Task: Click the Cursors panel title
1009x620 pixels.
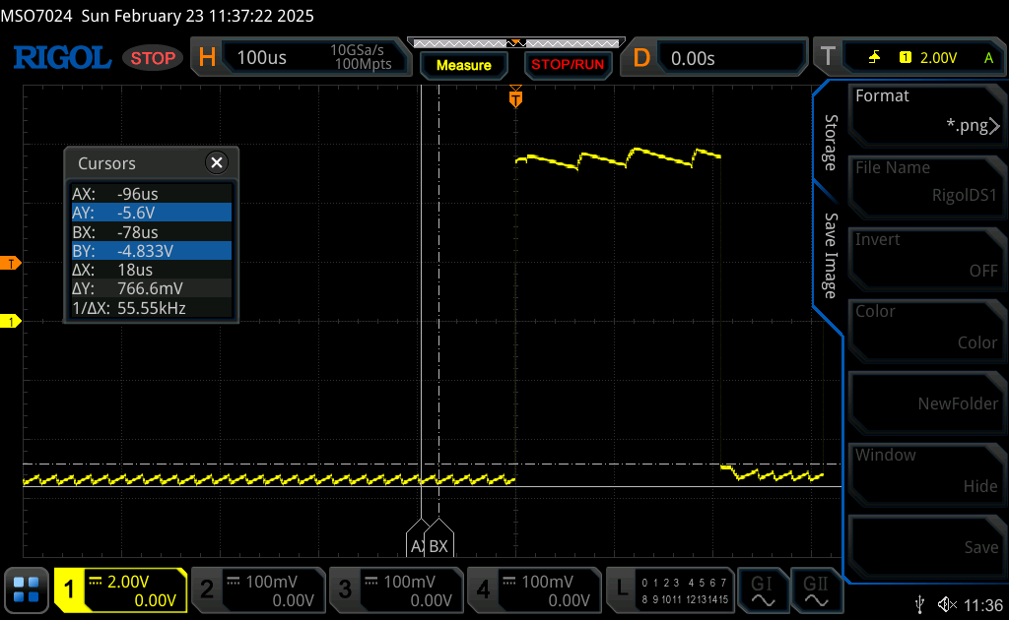Action: [106, 163]
